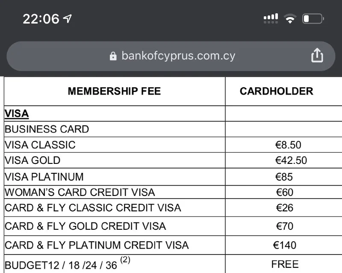Tap the bankofcyprus.com.cy address field
Image resolution: width=342 pixels, height=273 pixels.
[x=178, y=56]
